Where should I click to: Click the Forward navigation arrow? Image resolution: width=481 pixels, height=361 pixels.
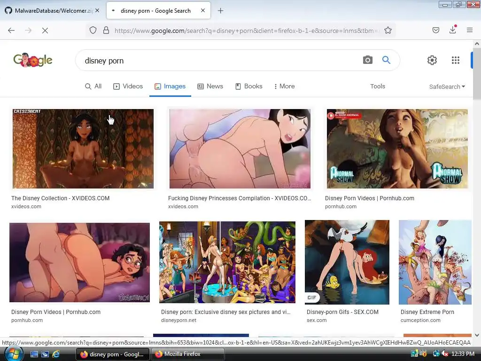[x=28, y=31]
